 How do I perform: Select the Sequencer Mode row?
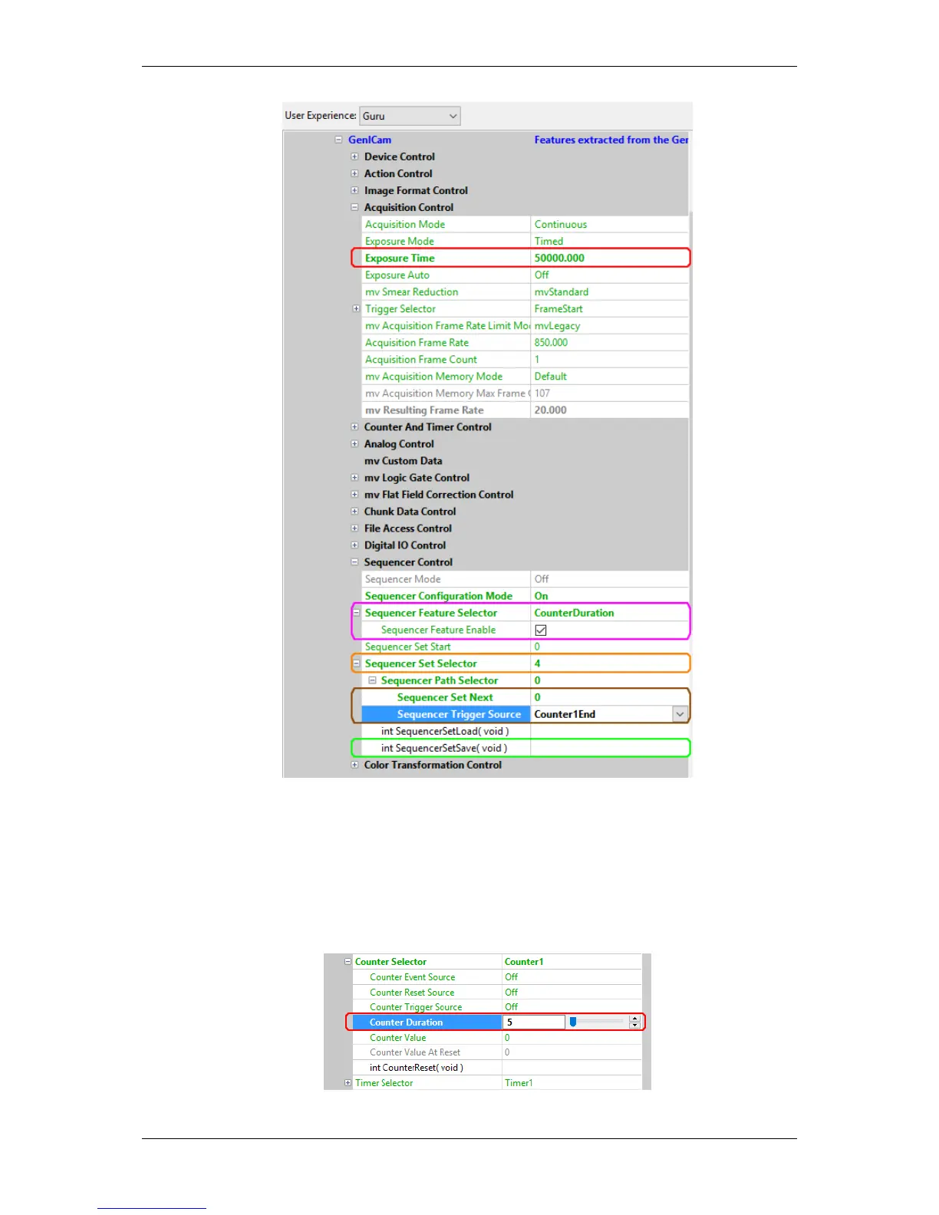526,578
